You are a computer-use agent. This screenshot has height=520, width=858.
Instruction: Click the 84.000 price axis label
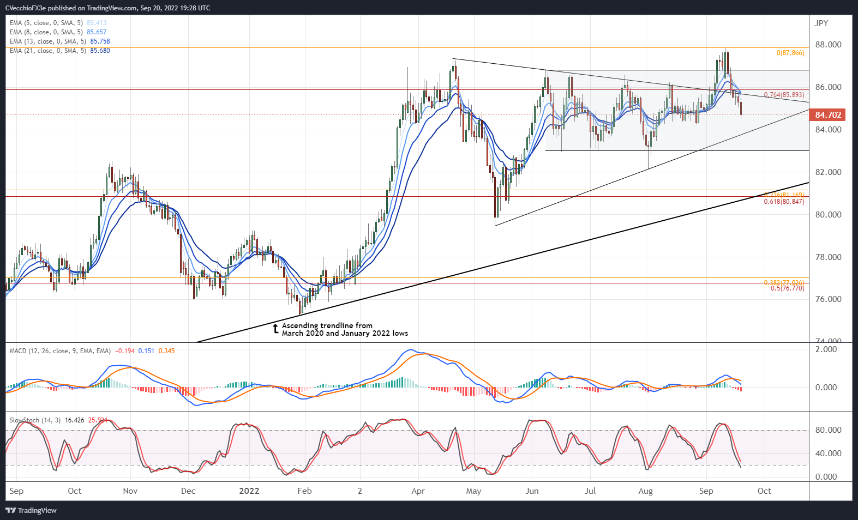828,130
